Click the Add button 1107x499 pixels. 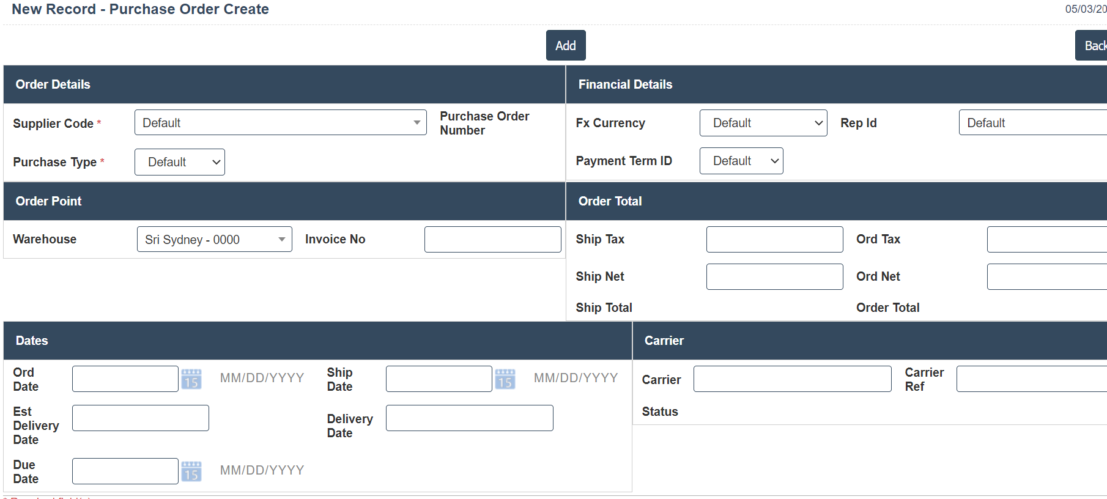point(565,46)
